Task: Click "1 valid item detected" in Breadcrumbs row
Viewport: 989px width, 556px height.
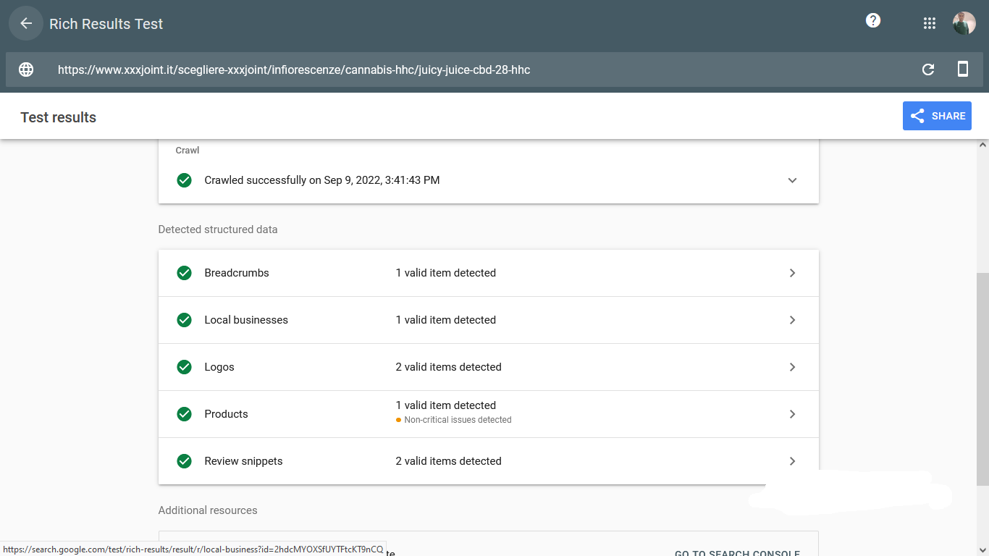Action: [445, 273]
